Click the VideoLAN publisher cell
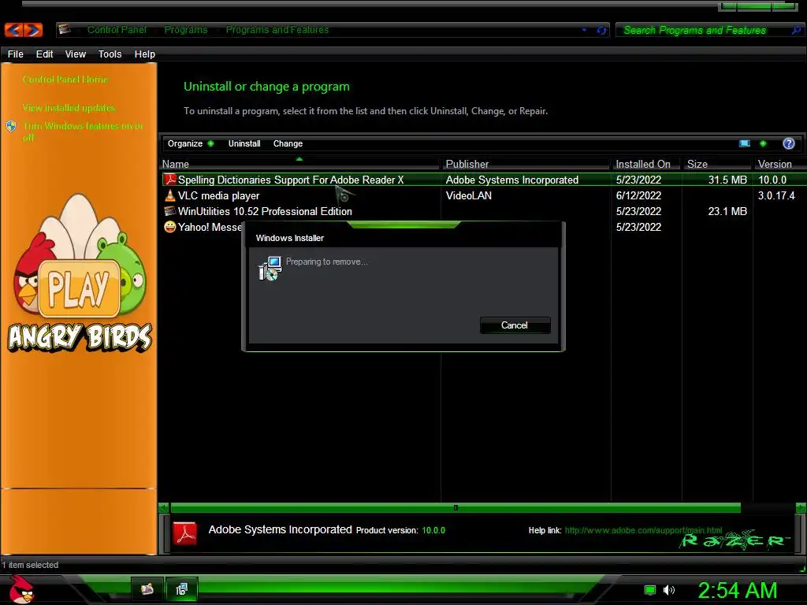807x605 pixels. click(468, 195)
